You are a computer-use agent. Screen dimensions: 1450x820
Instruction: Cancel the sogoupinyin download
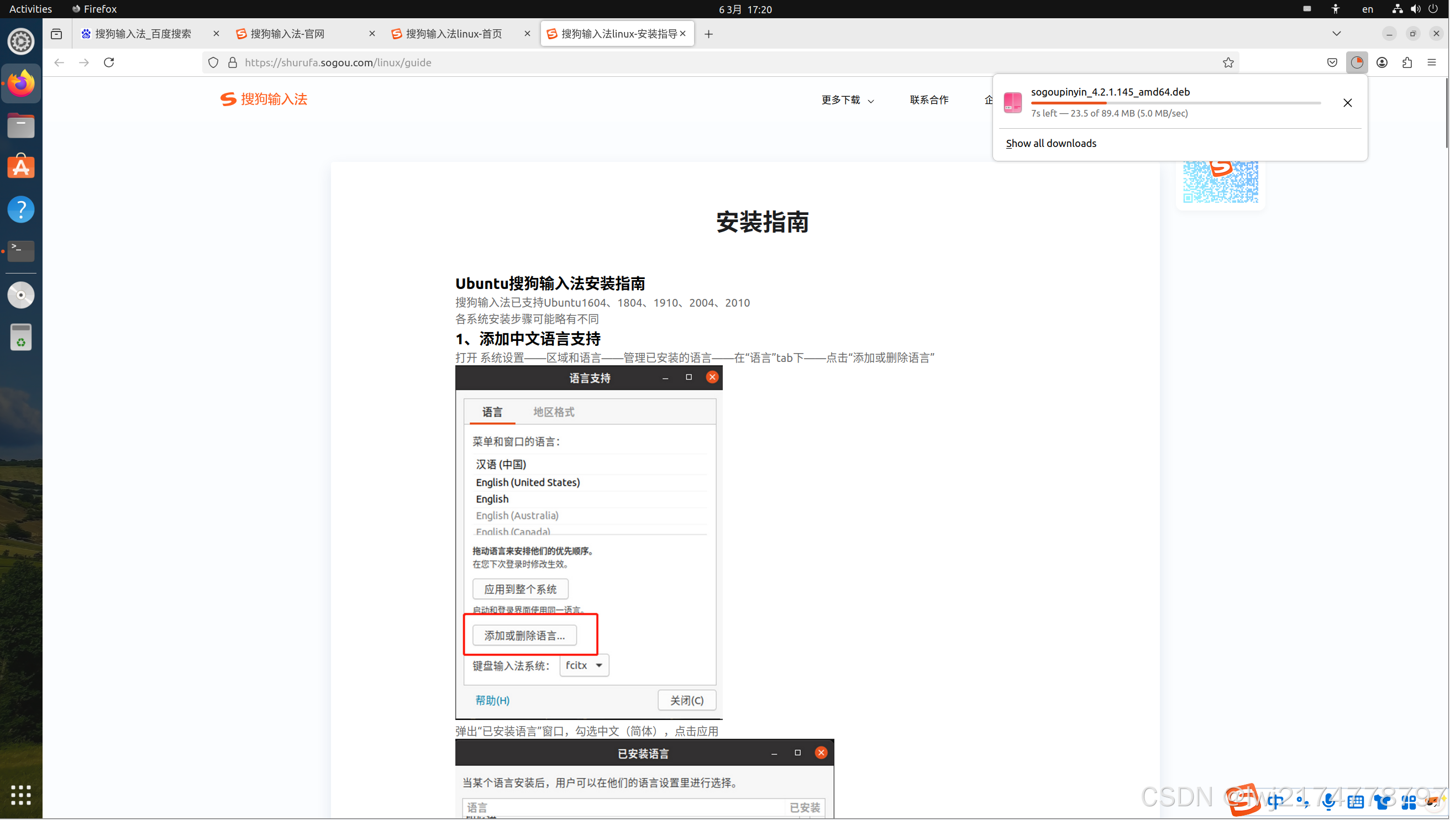point(1348,103)
